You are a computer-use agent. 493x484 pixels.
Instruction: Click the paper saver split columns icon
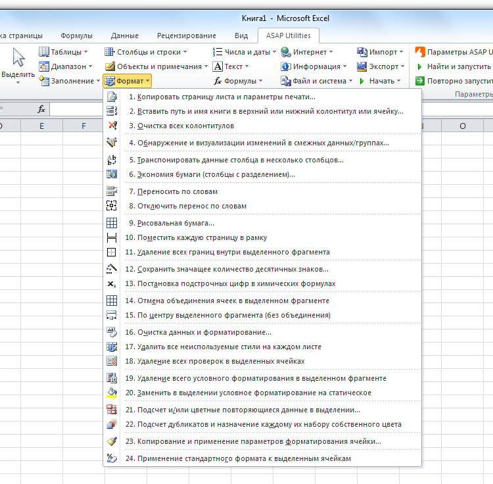pos(112,174)
